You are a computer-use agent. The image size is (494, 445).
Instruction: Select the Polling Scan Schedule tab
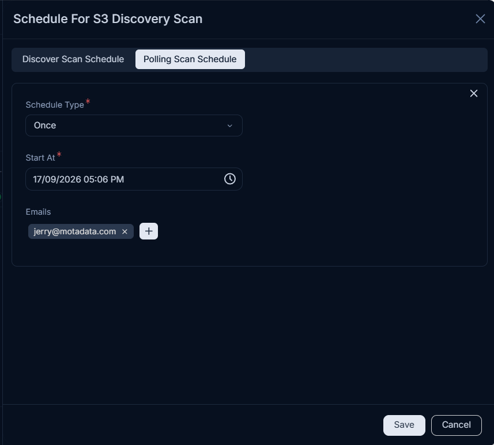[x=190, y=59]
